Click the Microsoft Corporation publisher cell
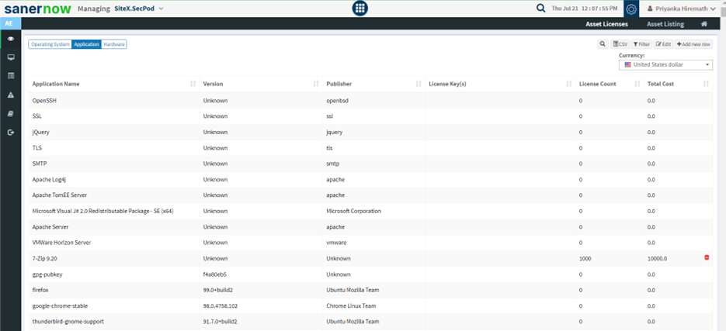726x331 pixels. (x=354, y=211)
